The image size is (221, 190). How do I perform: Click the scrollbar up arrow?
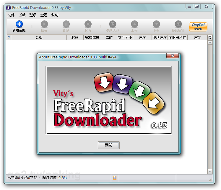point(210,42)
